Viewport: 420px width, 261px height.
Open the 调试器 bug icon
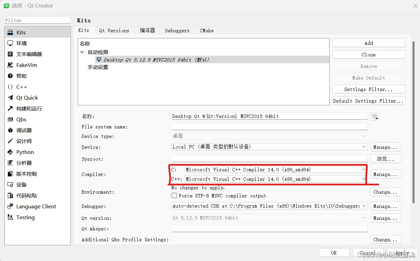pos(10,130)
